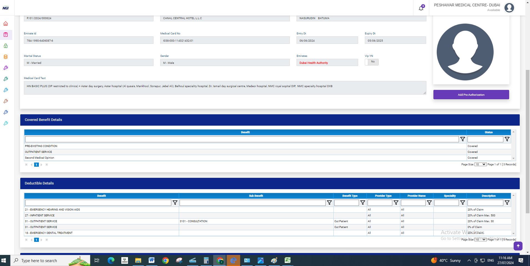Open the notification bell icon
This screenshot has height=266, width=530.
(421, 8)
